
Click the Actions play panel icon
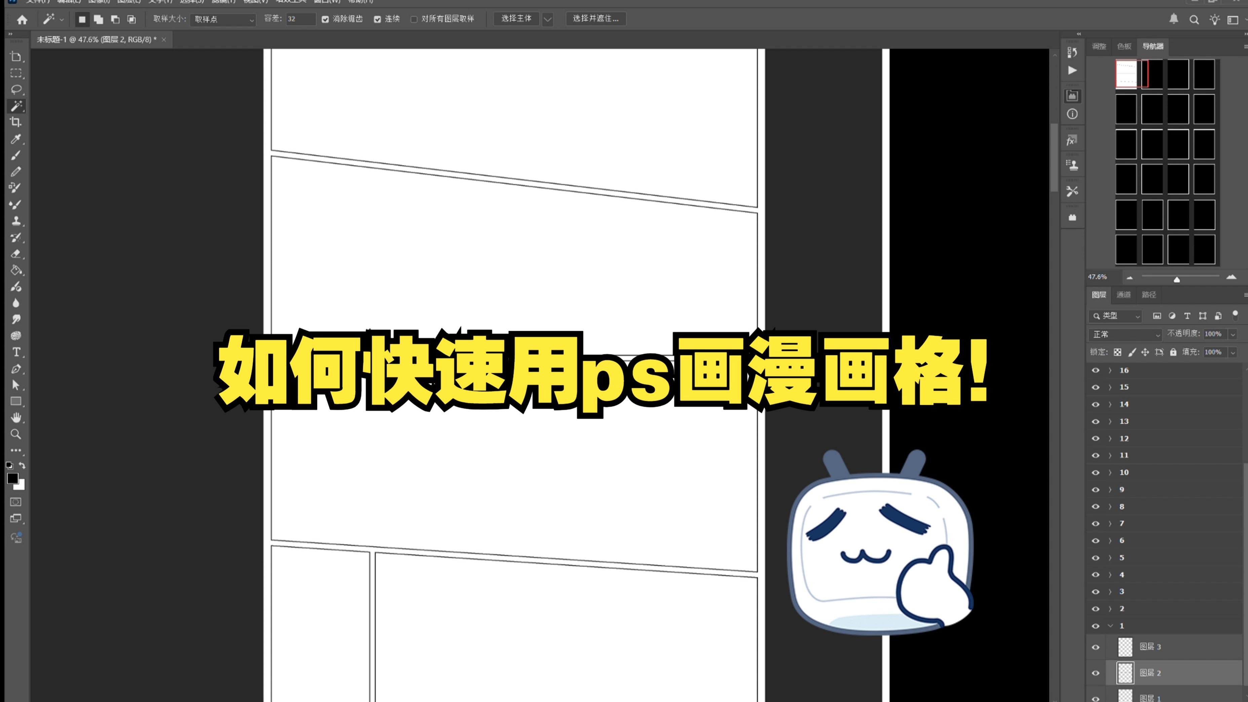coord(1072,71)
